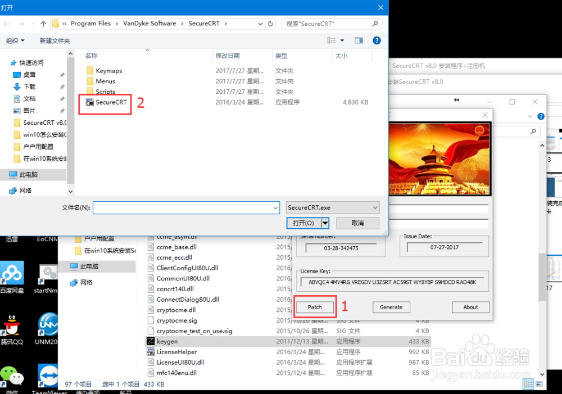The height and width of the screenshot is (394, 562).
Task: Jump to Program Files in the address bar
Action: (x=92, y=24)
